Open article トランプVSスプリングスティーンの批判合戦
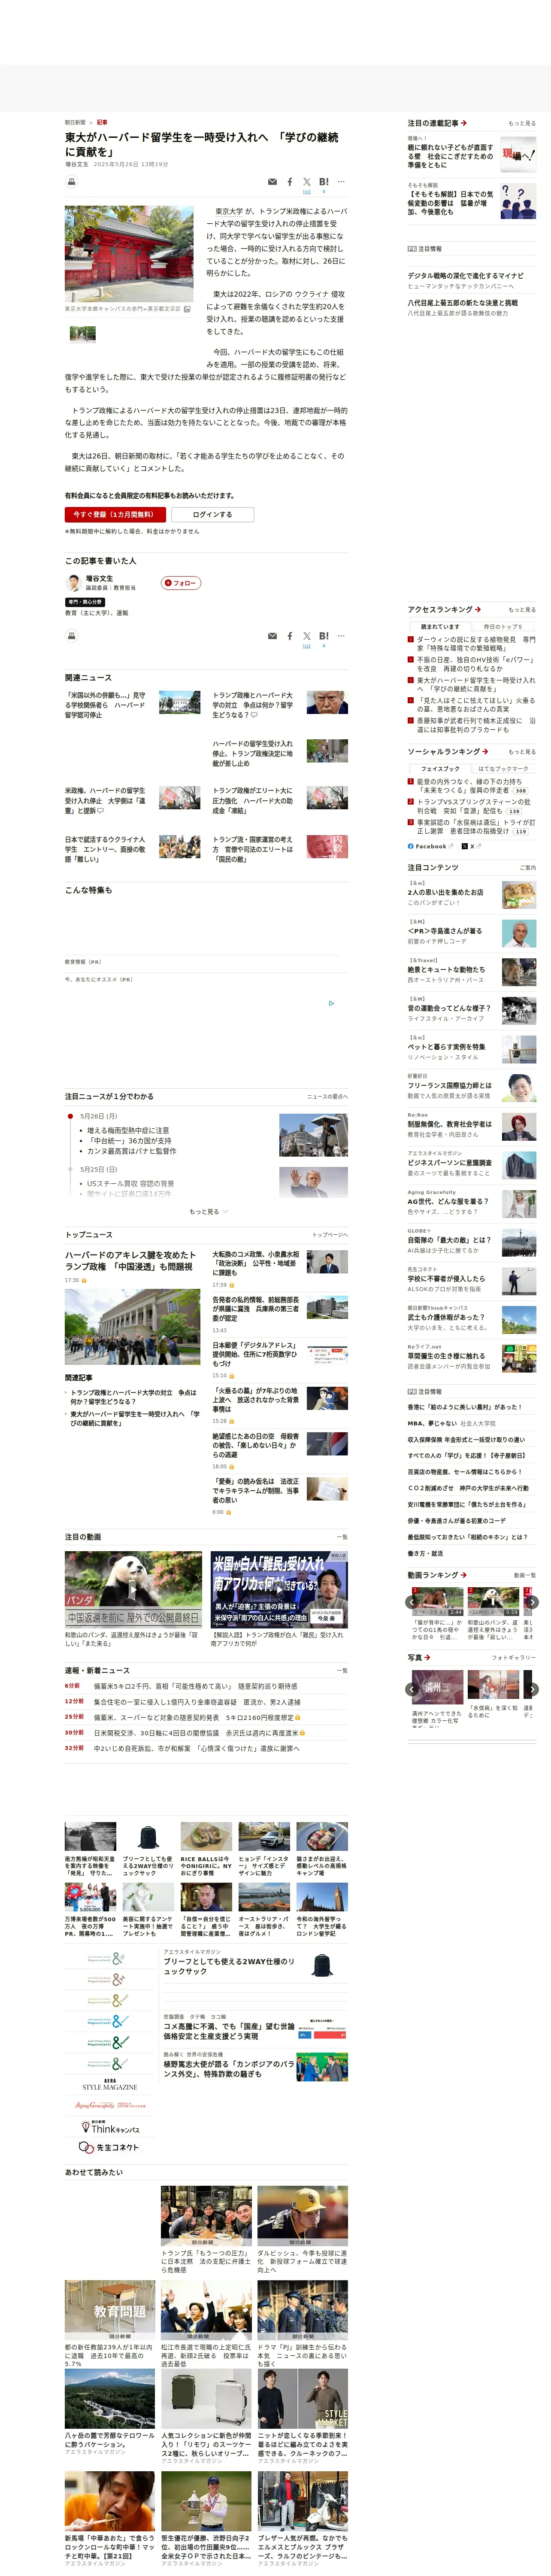551x2576 pixels. tap(474, 806)
